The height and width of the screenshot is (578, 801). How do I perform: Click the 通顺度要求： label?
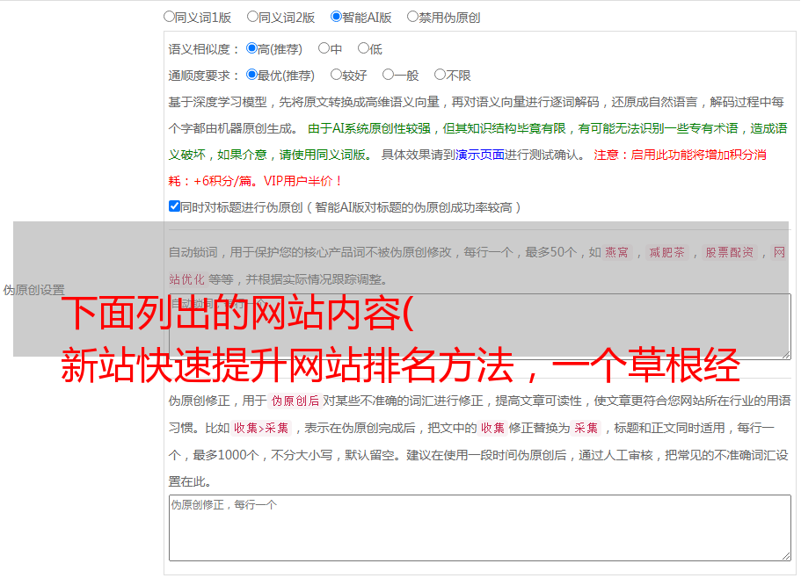pos(204,76)
